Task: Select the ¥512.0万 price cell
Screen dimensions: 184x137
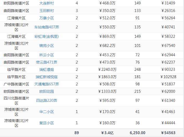Action: [x=107, y=18]
